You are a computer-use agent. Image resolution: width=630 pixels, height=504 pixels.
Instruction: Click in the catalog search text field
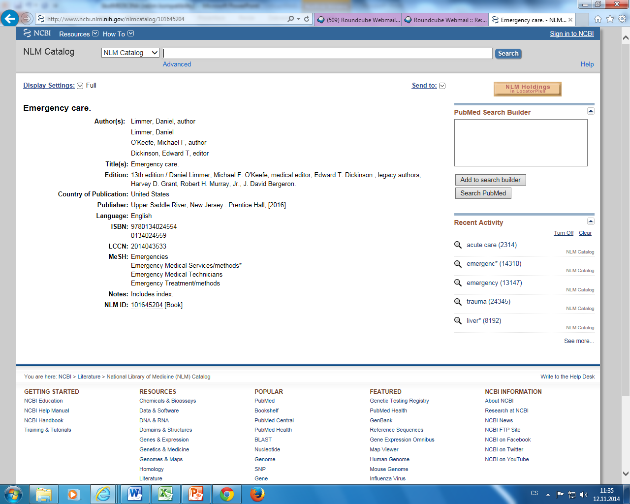327,53
